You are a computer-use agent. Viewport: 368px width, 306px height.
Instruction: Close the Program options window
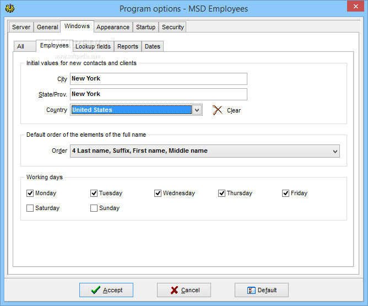[x=355, y=6]
